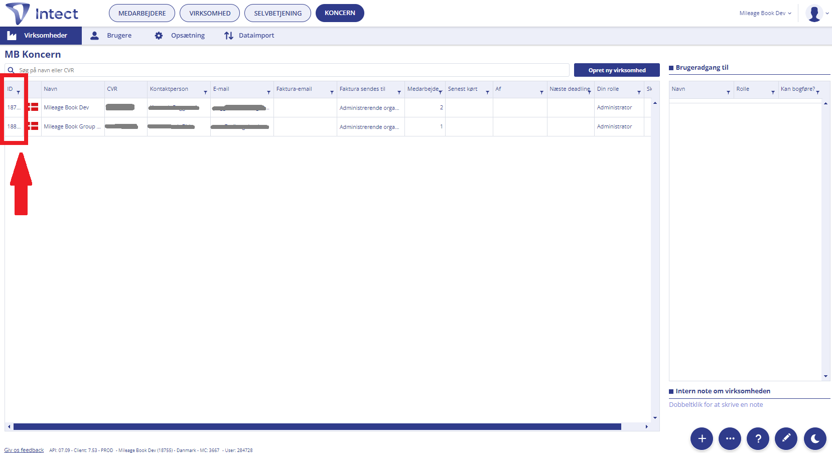Select the Mileage Book Group row name

point(72,126)
